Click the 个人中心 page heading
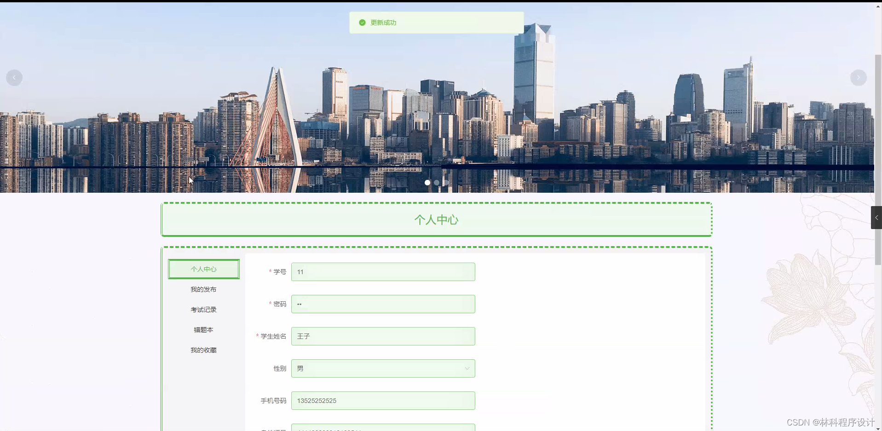Image resolution: width=882 pixels, height=431 pixels. tap(436, 220)
